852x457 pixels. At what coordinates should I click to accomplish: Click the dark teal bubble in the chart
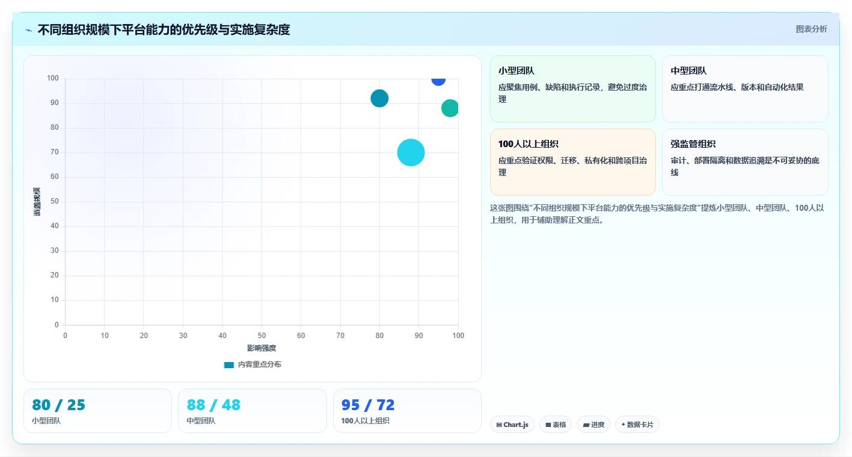tap(379, 98)
